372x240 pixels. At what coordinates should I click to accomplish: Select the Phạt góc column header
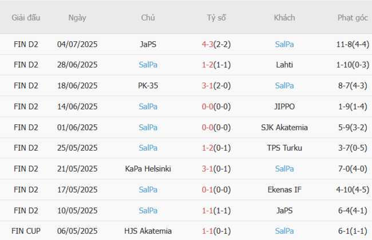[353, 18]
